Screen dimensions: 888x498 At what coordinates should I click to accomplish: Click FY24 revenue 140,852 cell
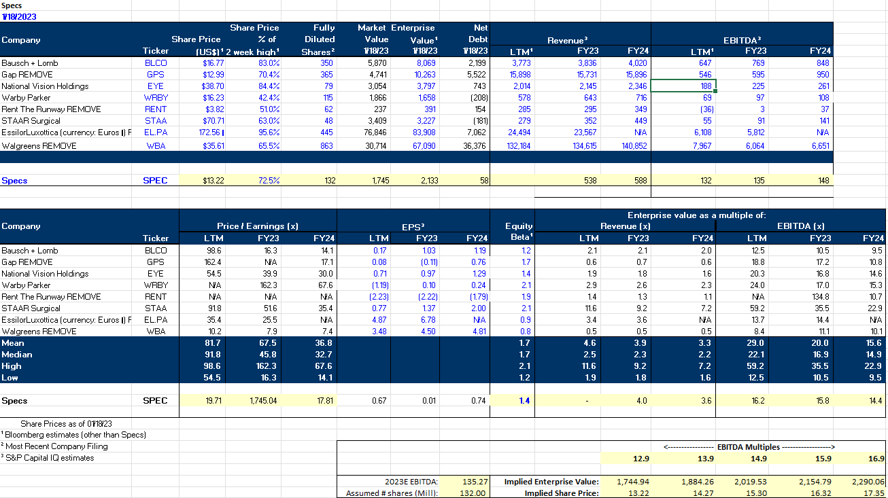pyautogui.click(x=633, y=145)
